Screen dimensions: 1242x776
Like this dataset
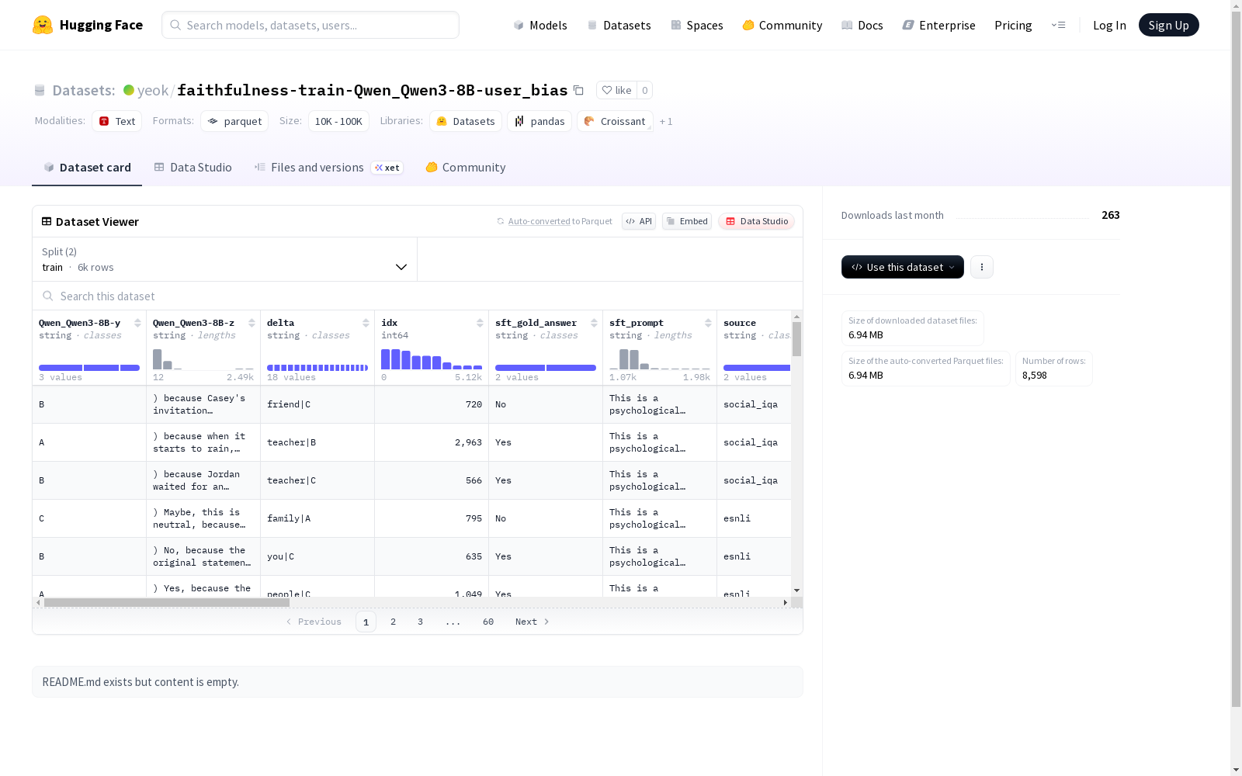point(617,90)
